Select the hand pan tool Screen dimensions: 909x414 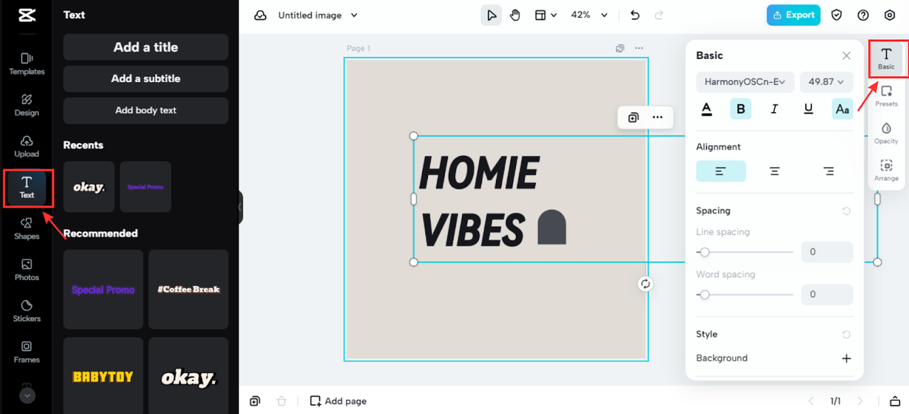click(515, 15)
